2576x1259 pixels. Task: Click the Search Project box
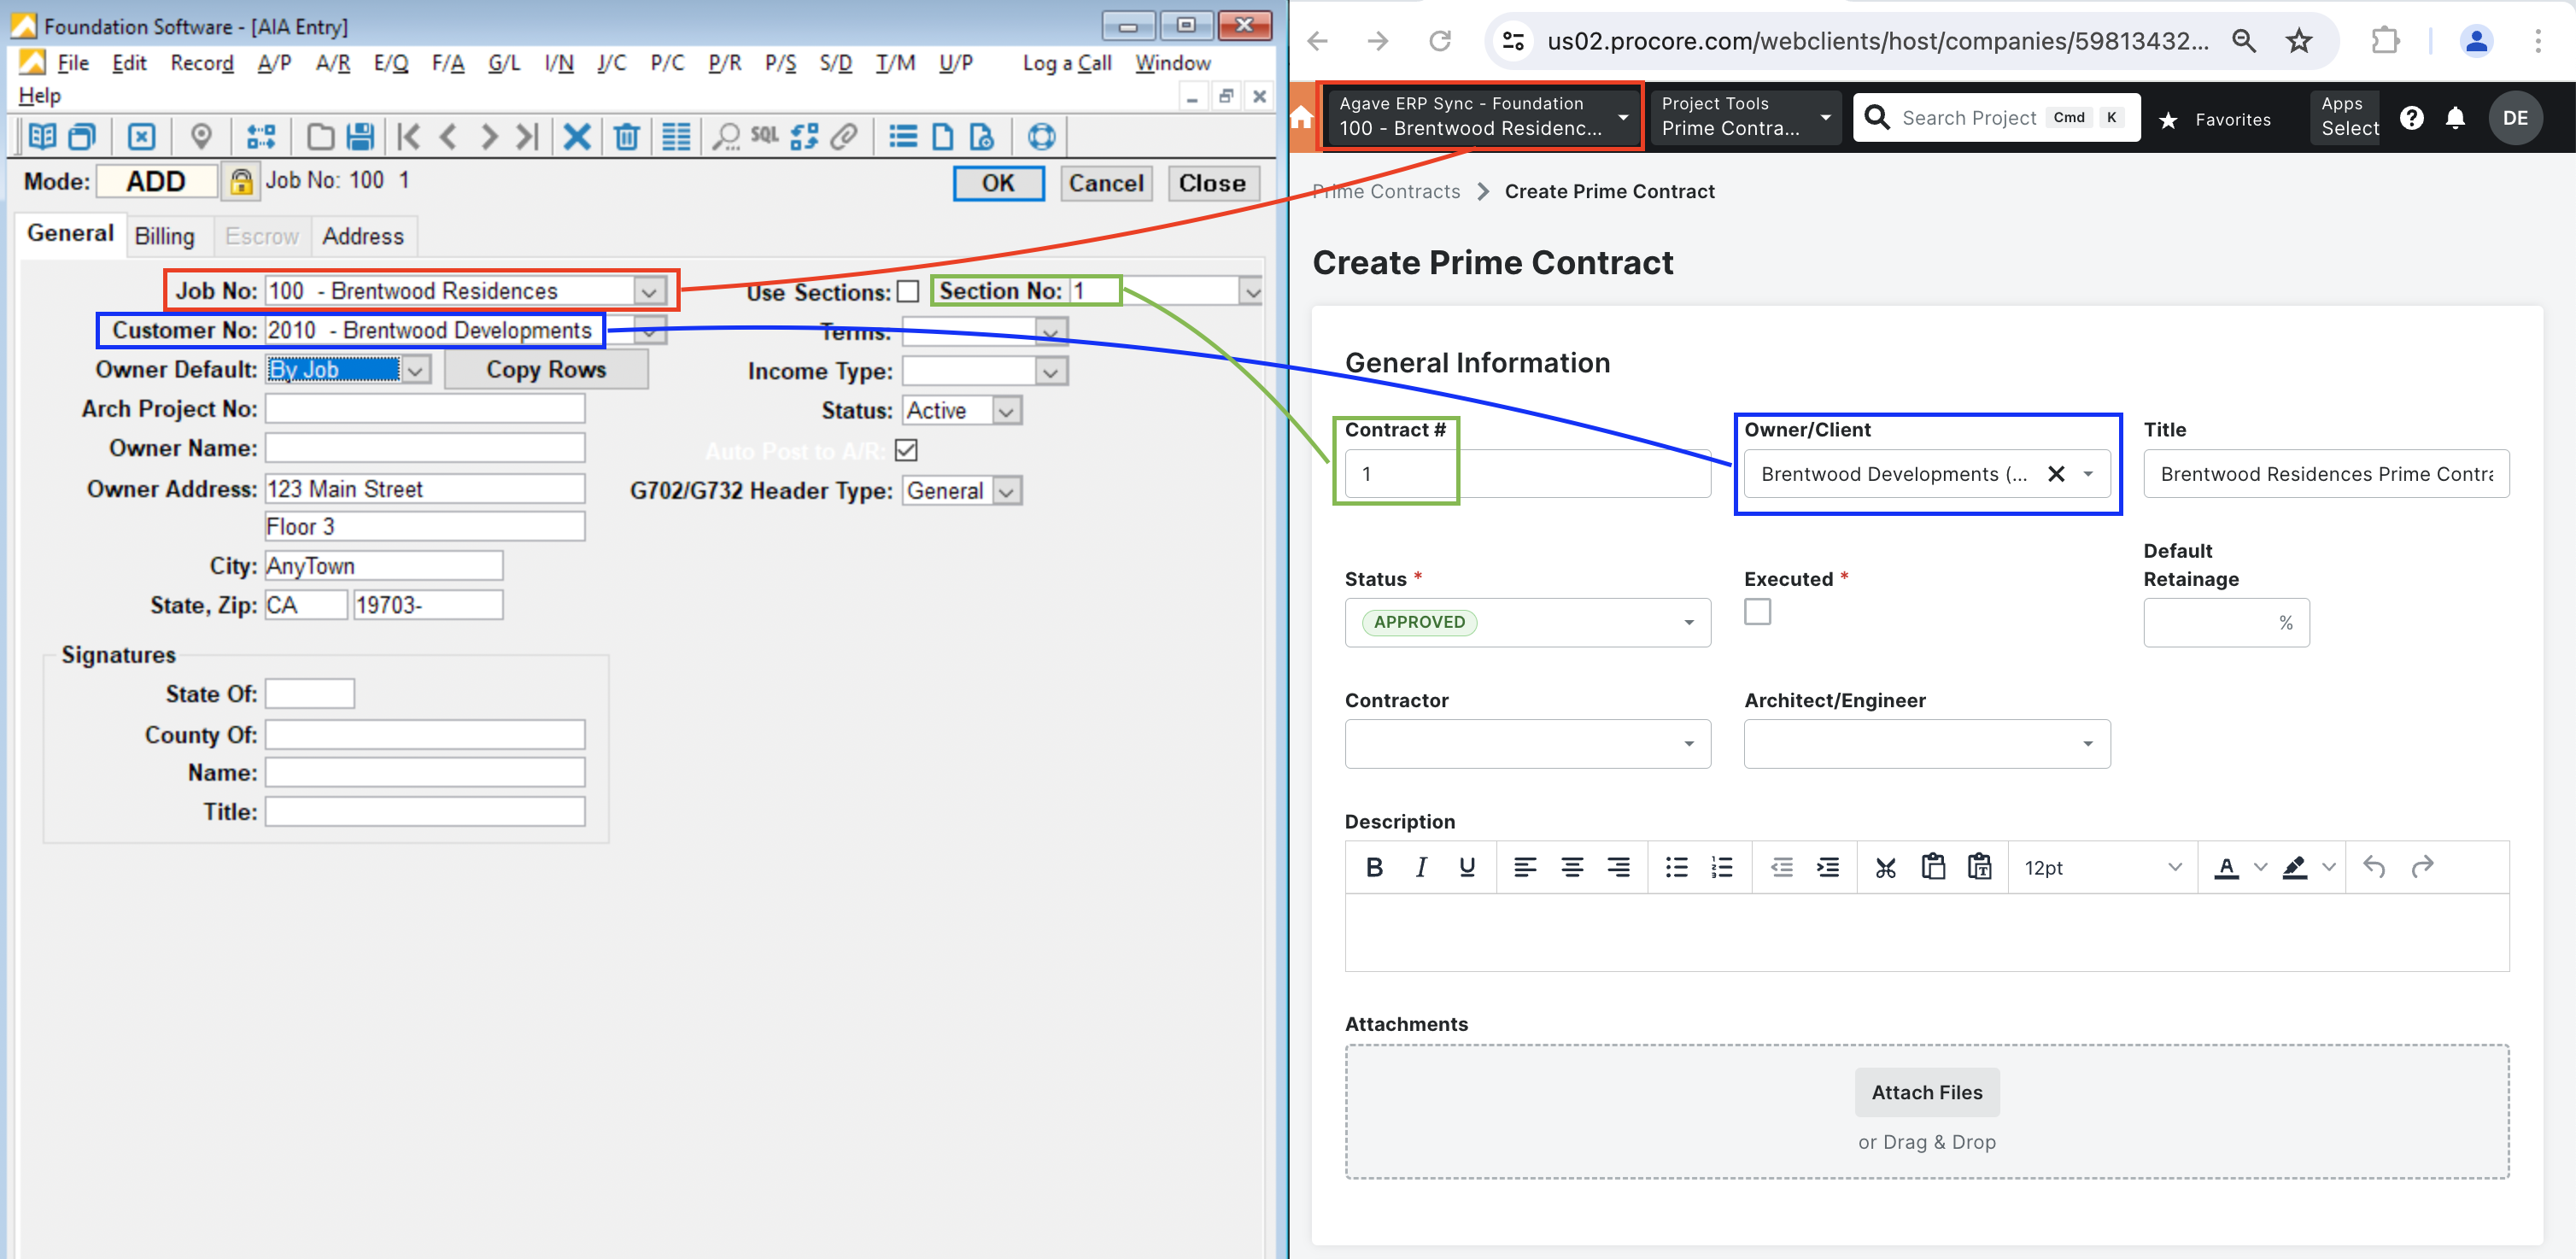click(x=1995, y=118)
